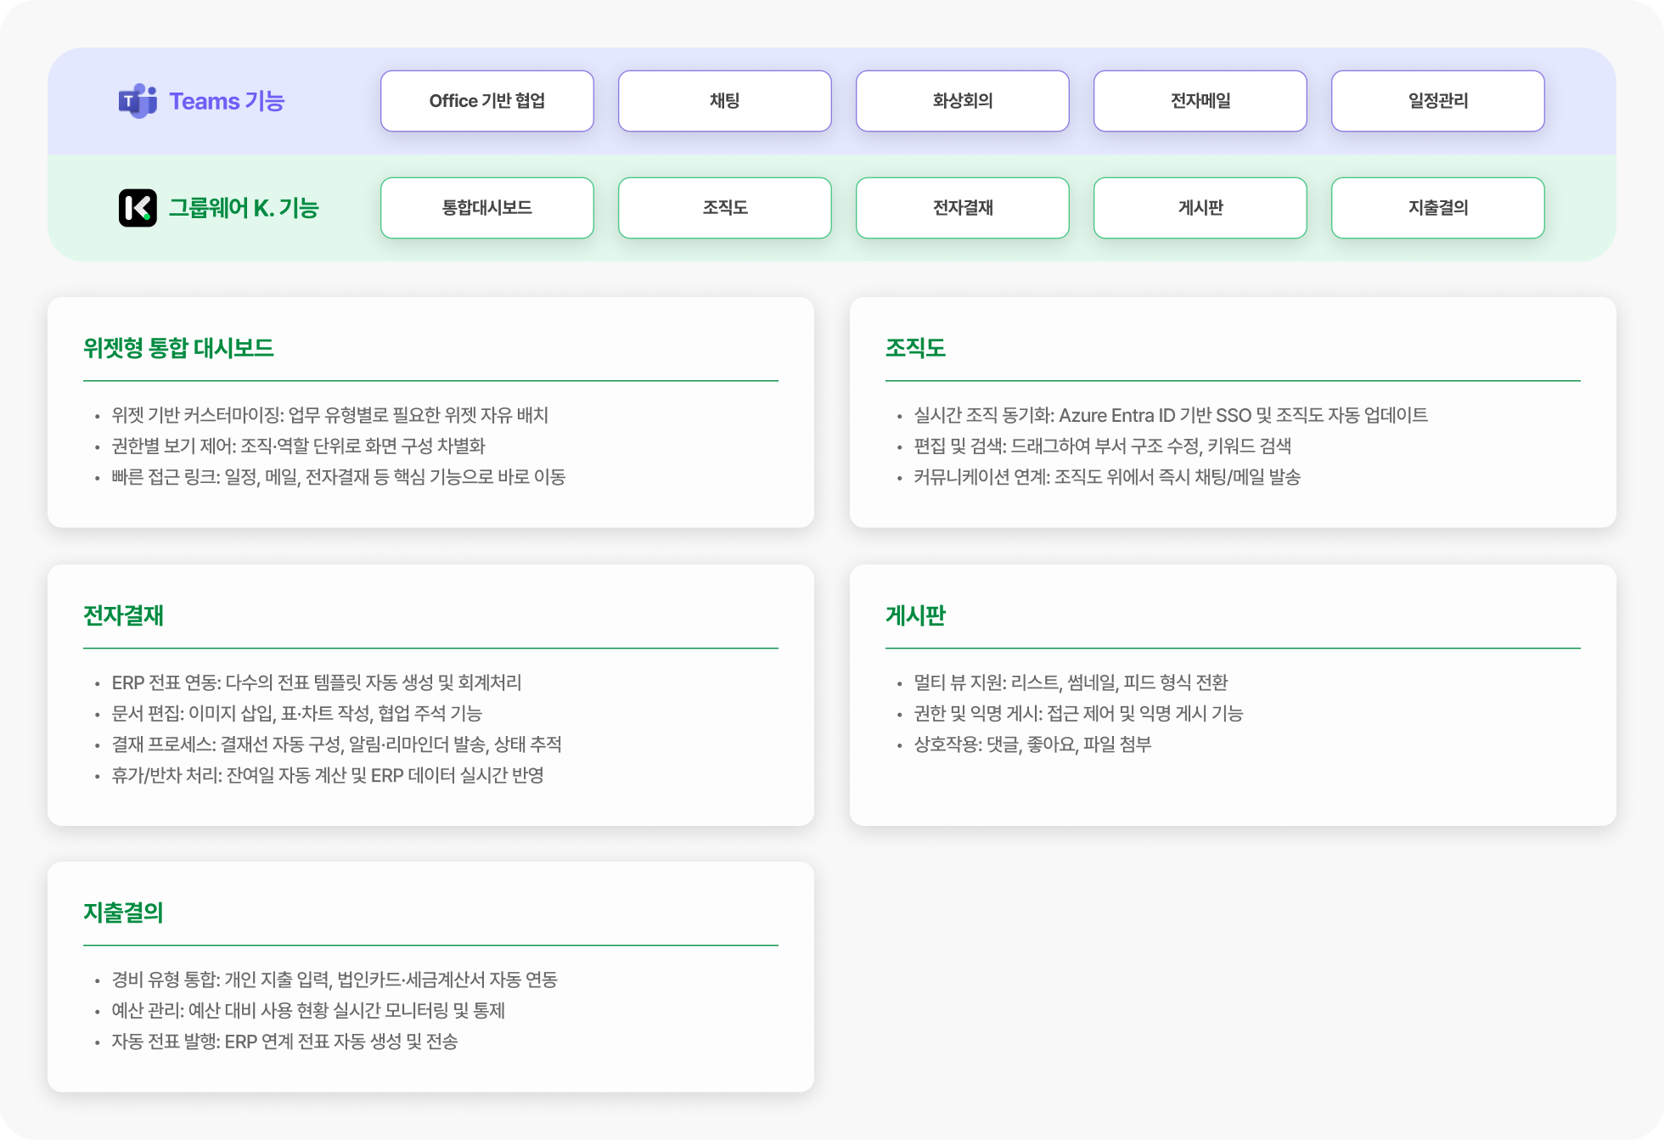Open the 화상회의 feature
1664x1140 pixels.
click(962, 101)
